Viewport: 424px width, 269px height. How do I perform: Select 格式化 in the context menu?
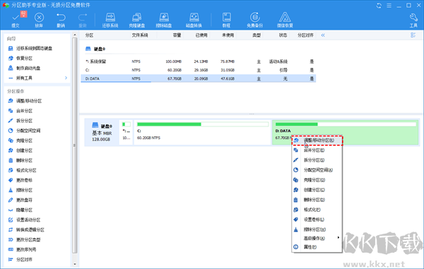[317, 210]
